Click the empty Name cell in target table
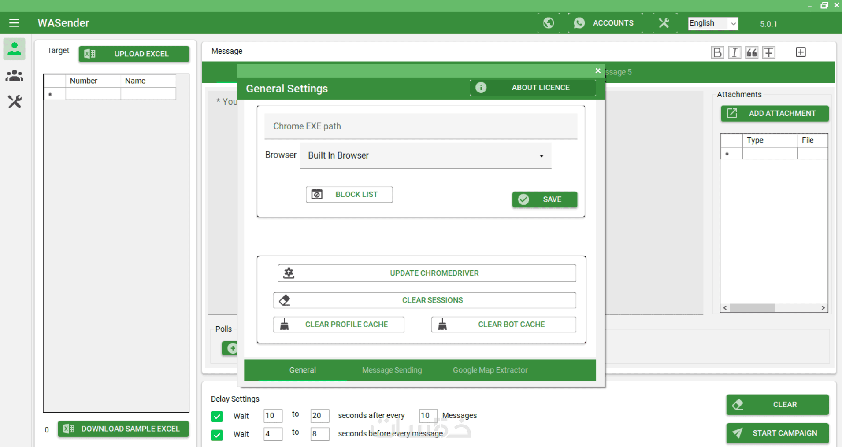 (x=148, y=94)
